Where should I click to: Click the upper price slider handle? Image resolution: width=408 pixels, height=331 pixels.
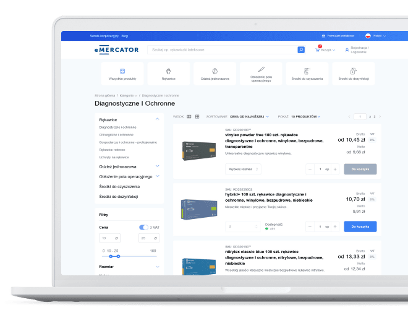118,256
